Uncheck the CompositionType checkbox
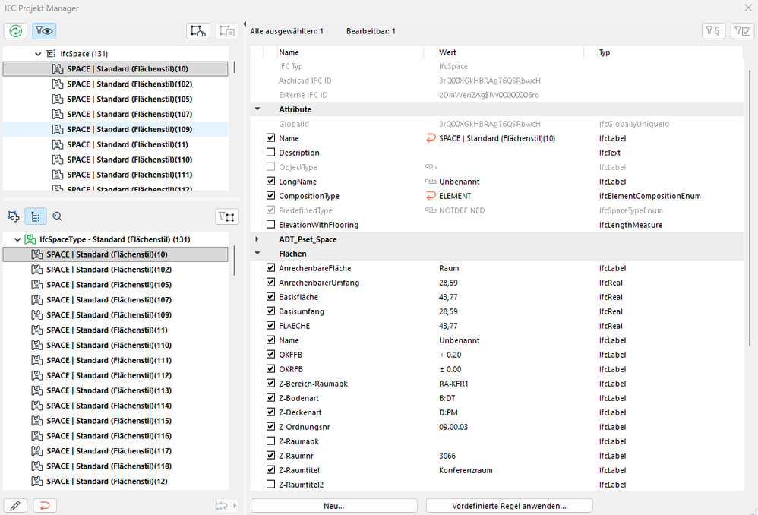 (270, 196)
